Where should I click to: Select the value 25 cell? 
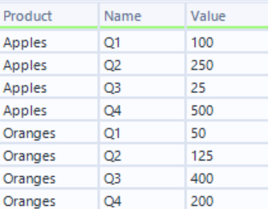click(x=228, y=88)
